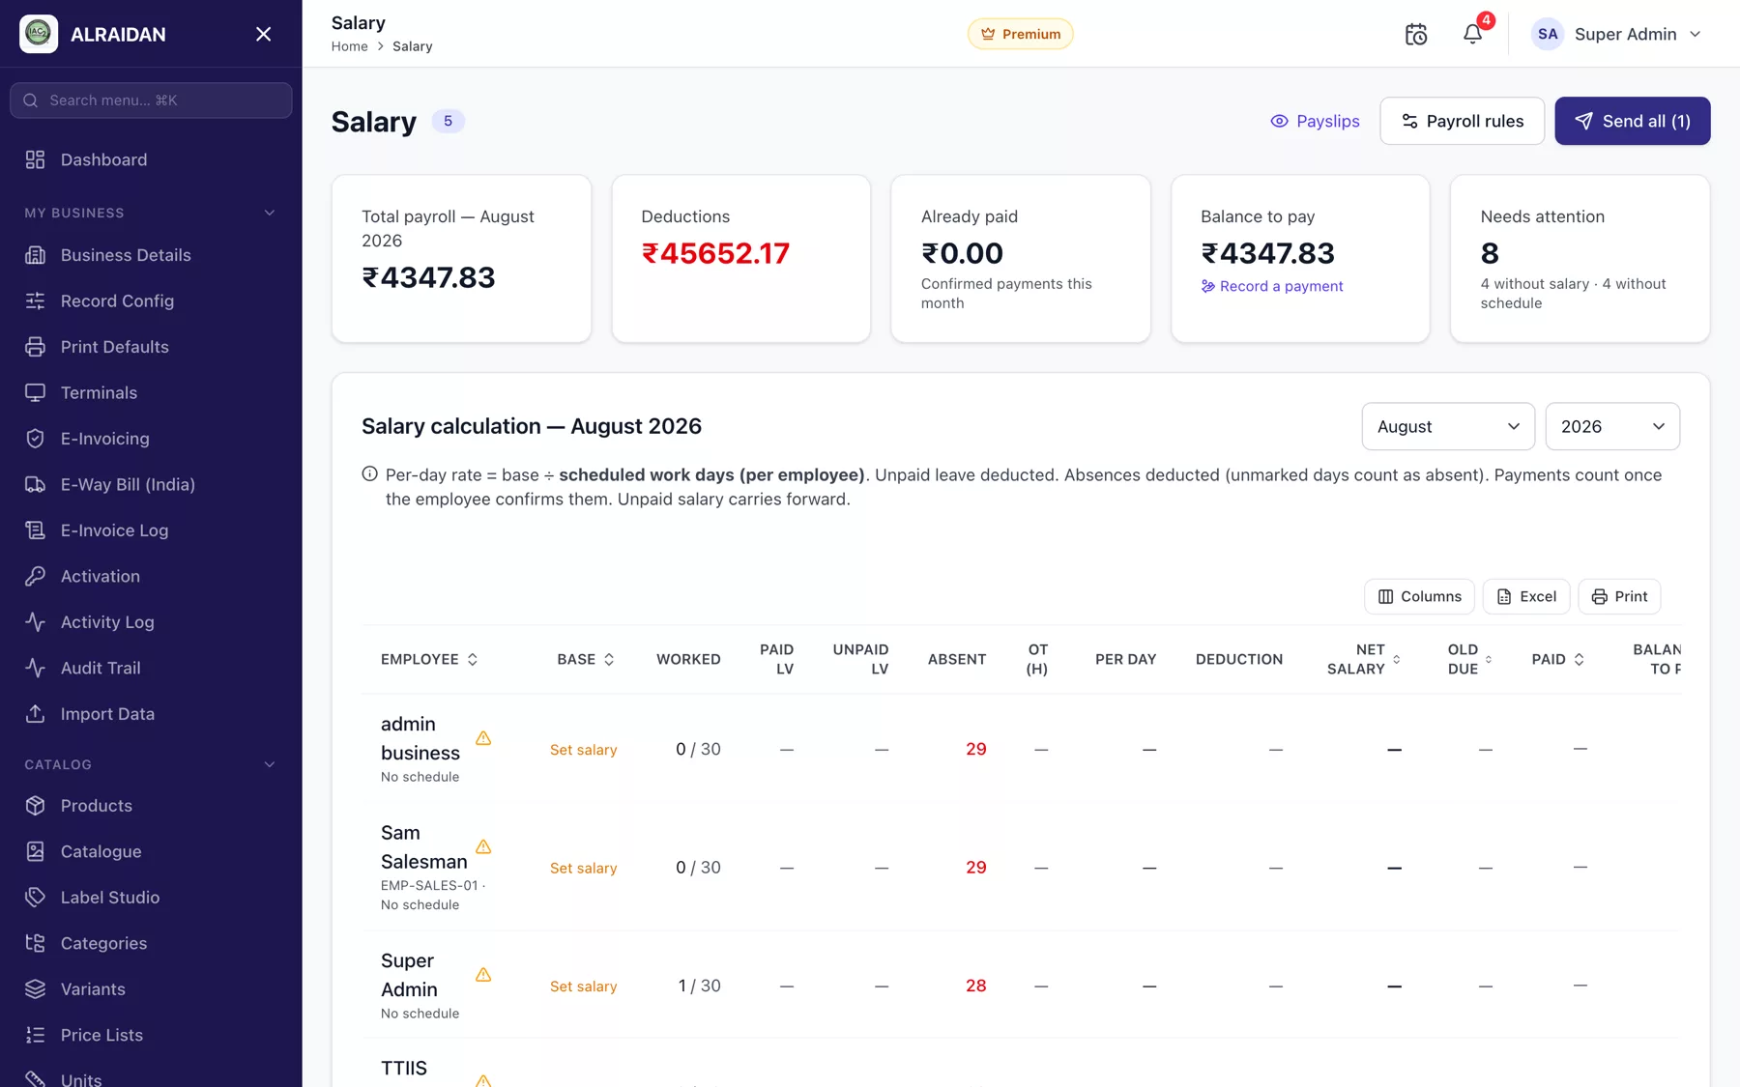Click the '1 / 30' worked cell
Viewport: 1740px width, 1087px height.
(699, 986)
